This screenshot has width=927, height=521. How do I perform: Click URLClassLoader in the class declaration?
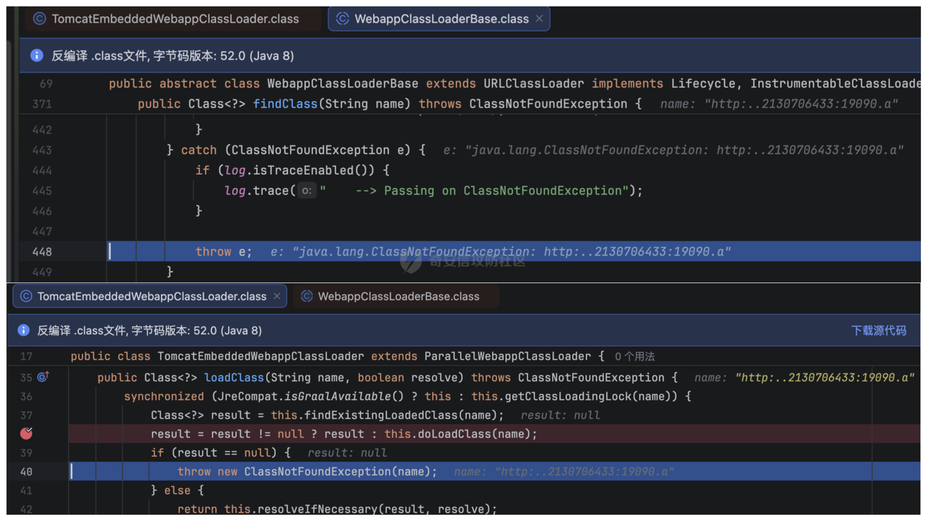click(x=533, y=83)
